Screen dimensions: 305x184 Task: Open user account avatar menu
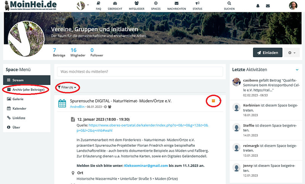click(x=293, y=6)
